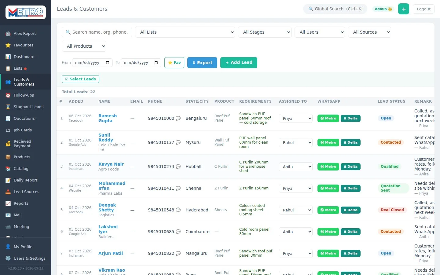Viewport: 440px width, 275px height.
Task: Click the Export button
Action: pos(202,63)
